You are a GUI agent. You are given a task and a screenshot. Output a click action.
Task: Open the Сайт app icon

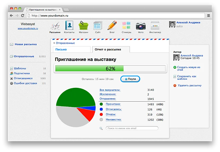(x=98, y=26)
